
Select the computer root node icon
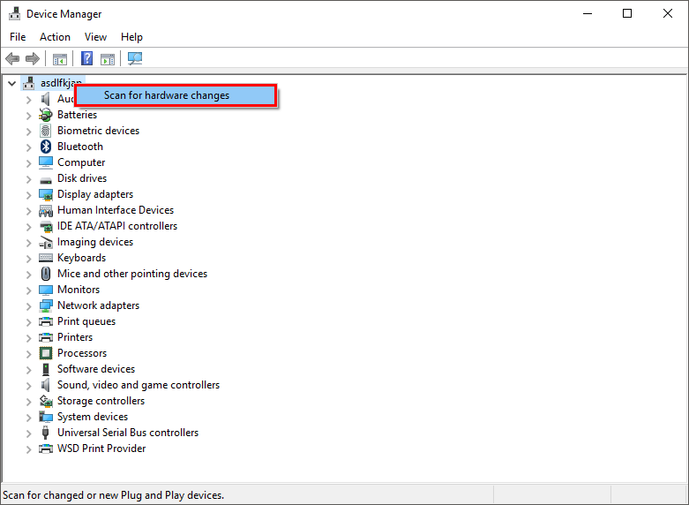(29, 83)
